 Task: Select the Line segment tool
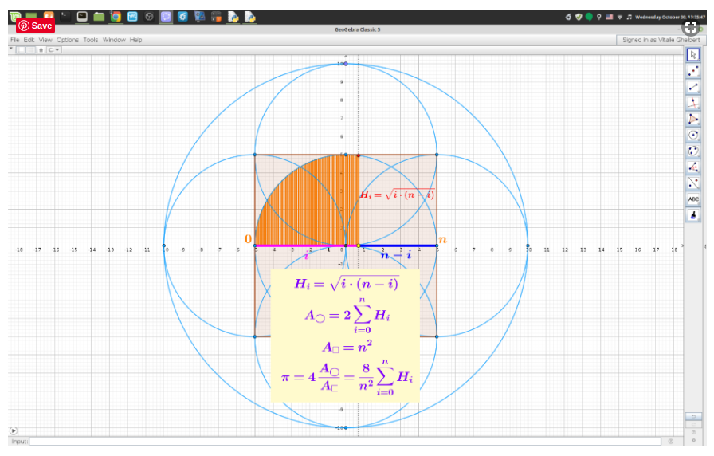693,87
